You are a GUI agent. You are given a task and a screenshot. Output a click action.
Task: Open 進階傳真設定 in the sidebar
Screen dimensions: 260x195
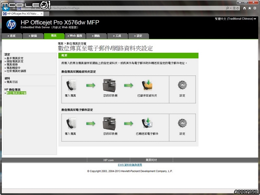pos(15,61)
